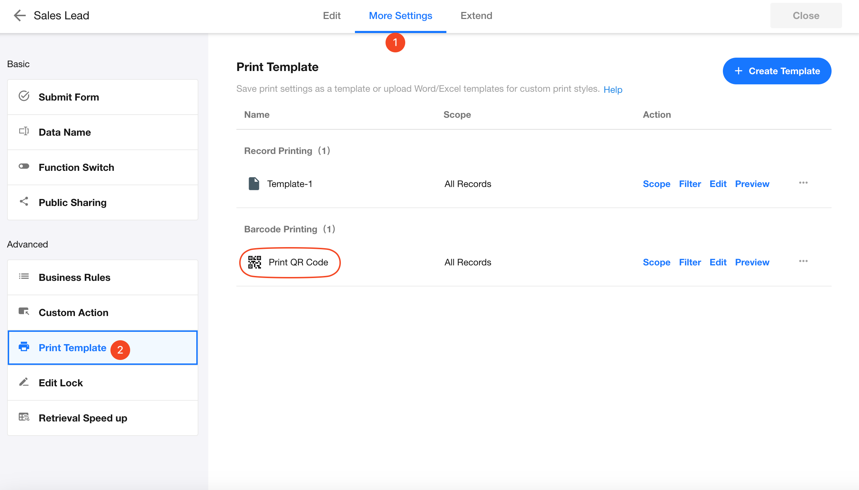The image size is (859, 490).
Task: Switch to the Extend tab
Action: (x=476, y=16)
